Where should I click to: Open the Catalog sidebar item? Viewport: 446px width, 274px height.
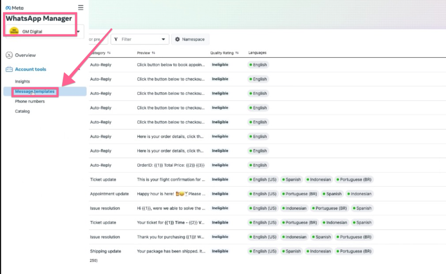pos(23,111)
